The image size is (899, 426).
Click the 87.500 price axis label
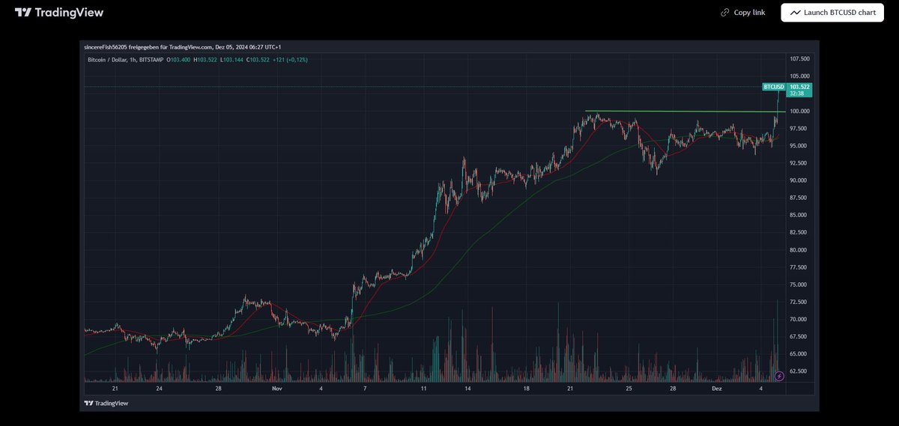coord(799,198)
